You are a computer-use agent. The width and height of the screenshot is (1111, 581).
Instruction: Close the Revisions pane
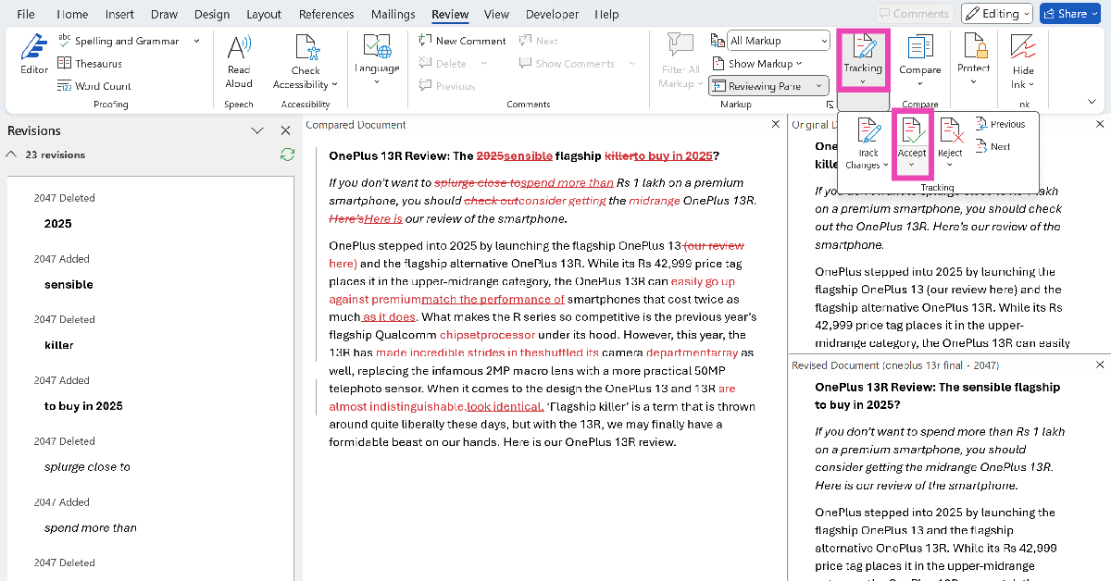(285, 130)
